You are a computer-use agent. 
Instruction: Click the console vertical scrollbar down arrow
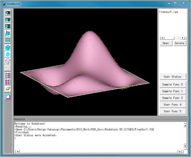[185, 146]
